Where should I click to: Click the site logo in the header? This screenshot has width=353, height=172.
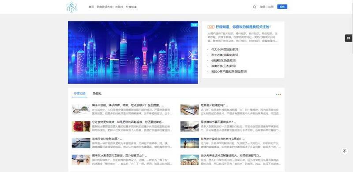pos(71,7)
